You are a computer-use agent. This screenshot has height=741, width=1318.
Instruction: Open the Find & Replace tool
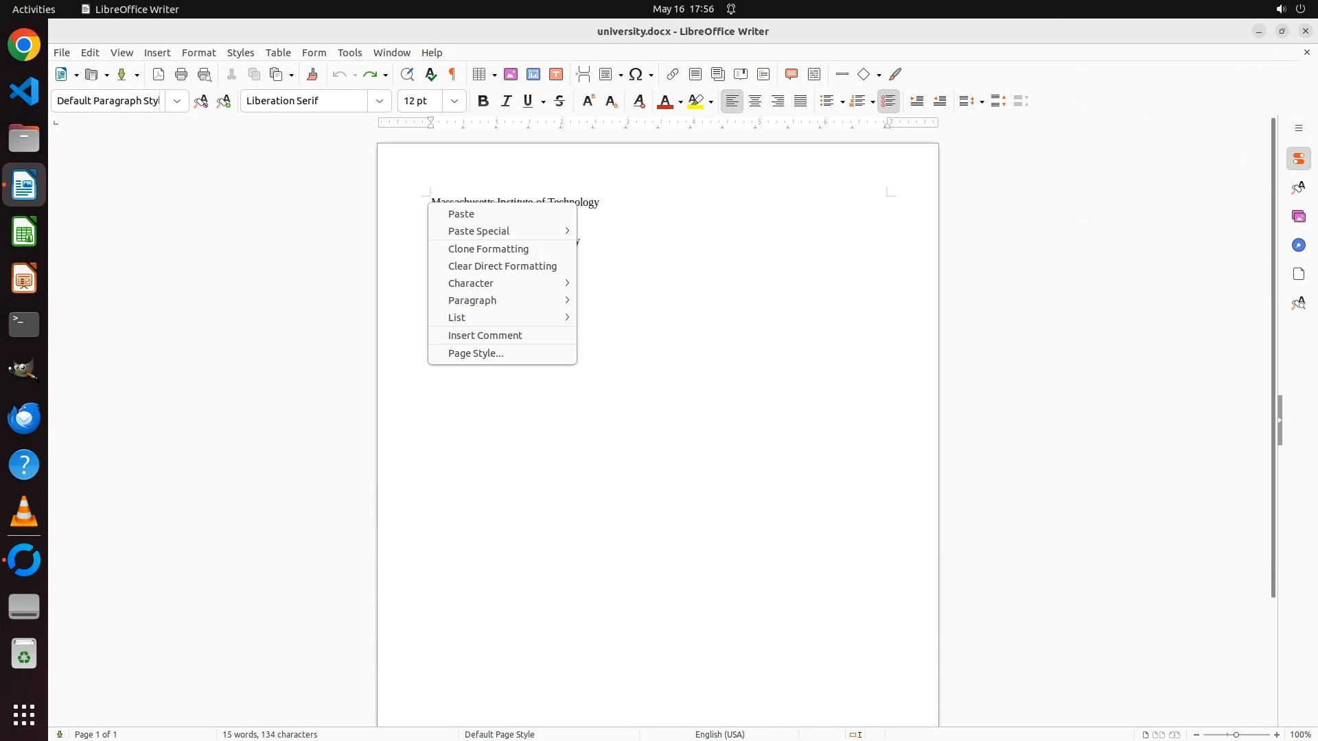pyautogui.click(x=407, y=75)
